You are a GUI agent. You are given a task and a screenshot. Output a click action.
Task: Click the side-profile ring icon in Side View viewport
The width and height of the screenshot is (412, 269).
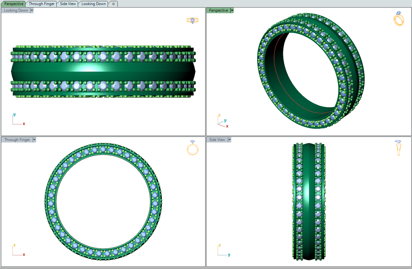tap(398, 148)
